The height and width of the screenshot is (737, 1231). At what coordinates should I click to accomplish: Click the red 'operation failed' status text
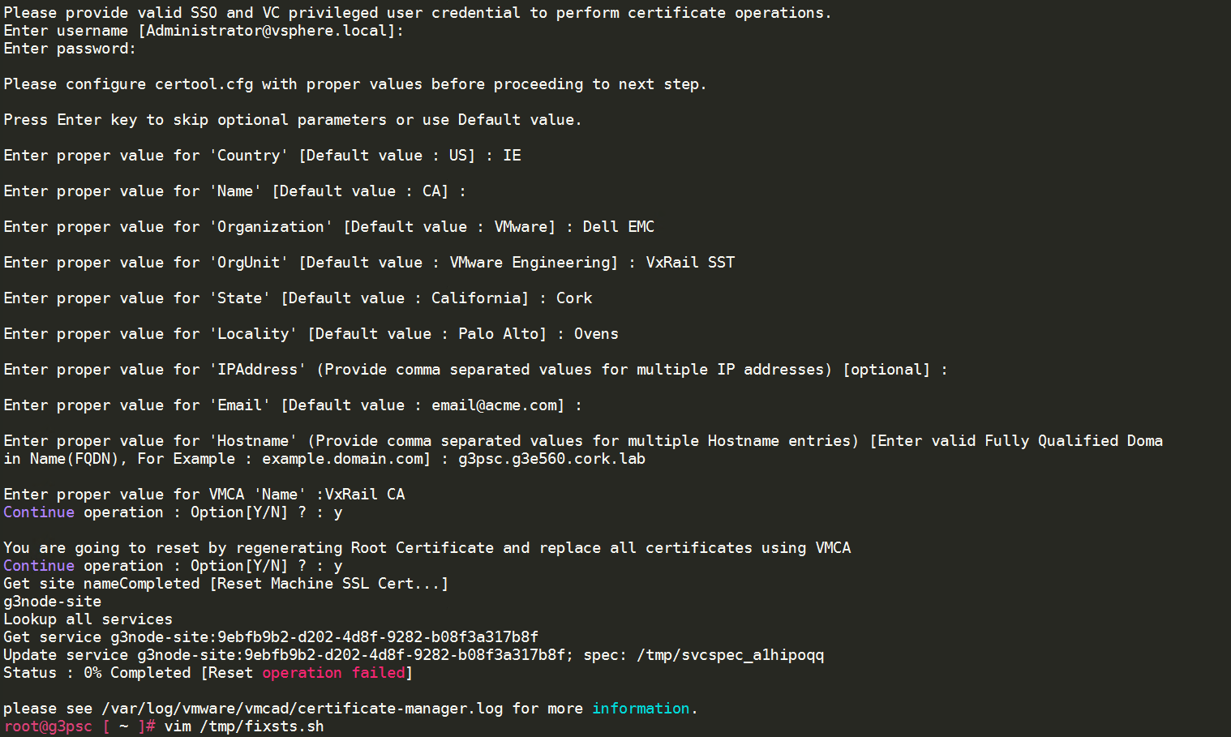(333, 673)
